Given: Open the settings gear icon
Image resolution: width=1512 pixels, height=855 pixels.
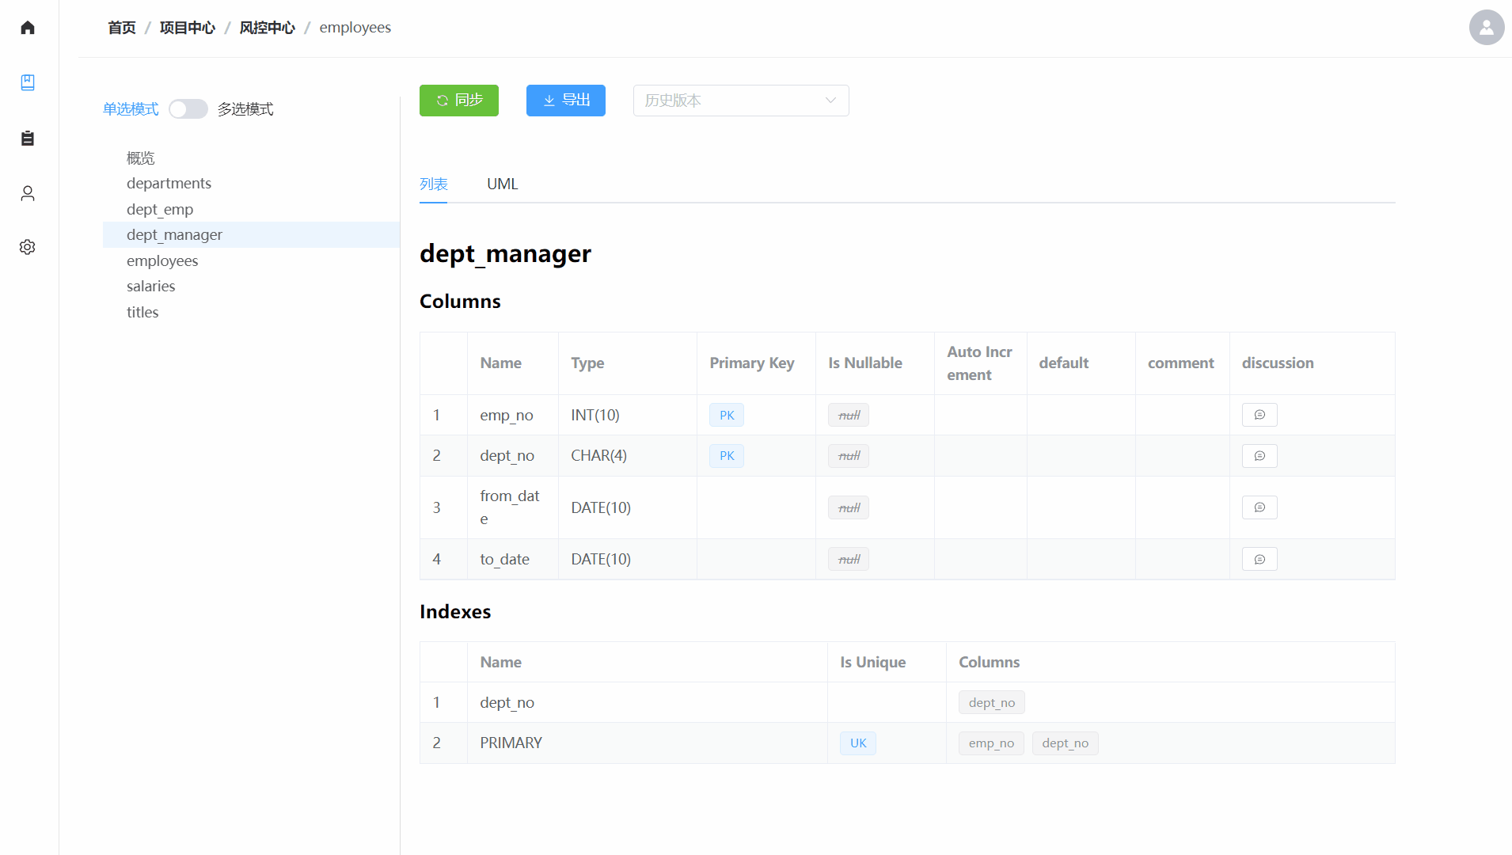Looking at the screenshot, I should [28, 247].
